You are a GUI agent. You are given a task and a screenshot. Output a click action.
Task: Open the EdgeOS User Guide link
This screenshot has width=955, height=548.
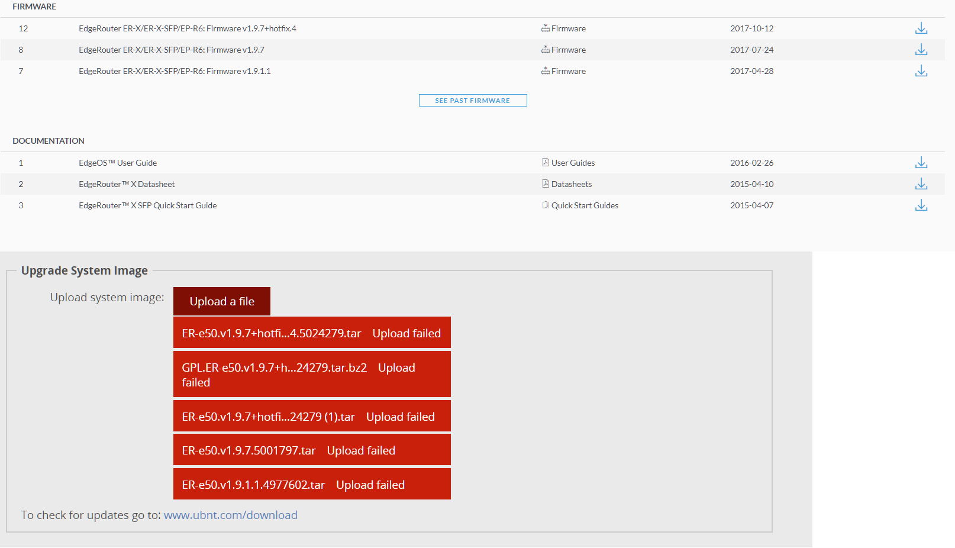(x=117, y=162)
